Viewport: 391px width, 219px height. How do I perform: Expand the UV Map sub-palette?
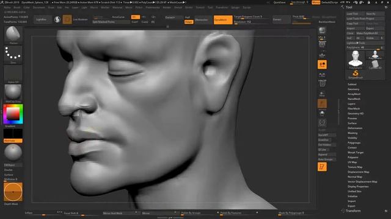click(352, 162)
